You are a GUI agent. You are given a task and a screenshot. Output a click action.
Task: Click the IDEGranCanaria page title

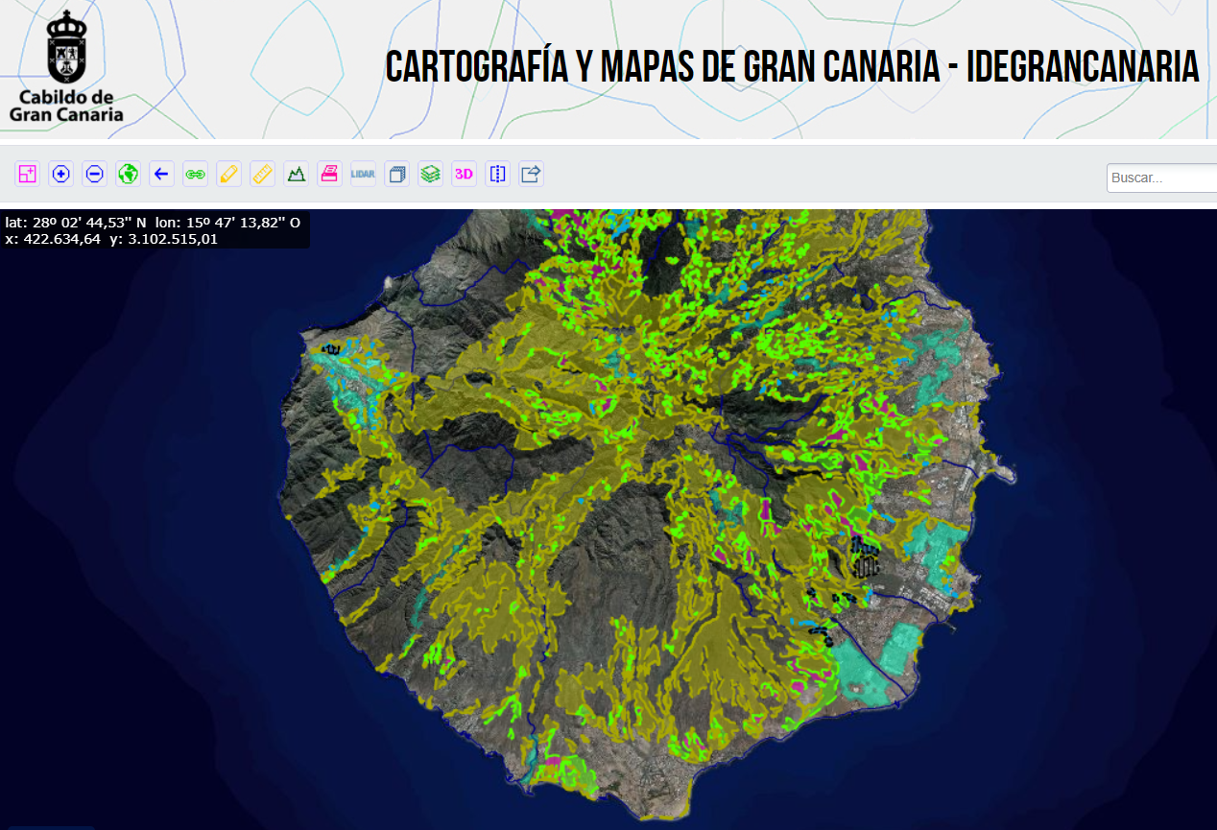tap(792, 67)
